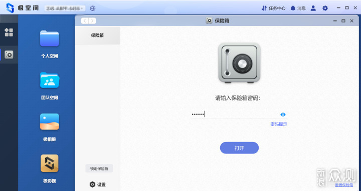Select the 保险箱 sidebar tab

click(x=97, y=35)
